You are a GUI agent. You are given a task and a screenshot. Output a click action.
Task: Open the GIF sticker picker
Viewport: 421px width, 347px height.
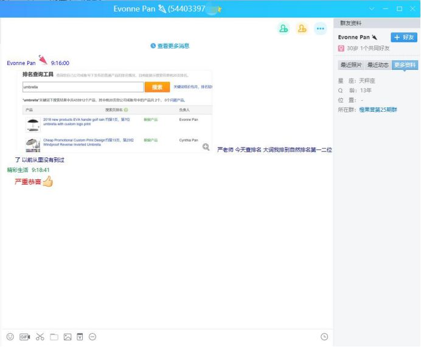coord(25,337)
